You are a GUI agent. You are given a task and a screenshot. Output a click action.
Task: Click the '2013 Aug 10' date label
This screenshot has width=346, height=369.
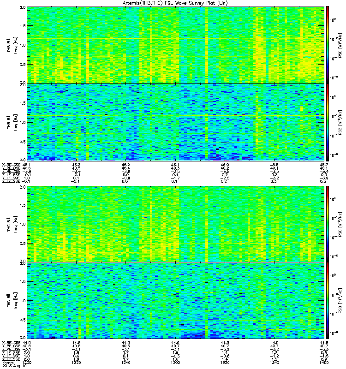(14, 366)
